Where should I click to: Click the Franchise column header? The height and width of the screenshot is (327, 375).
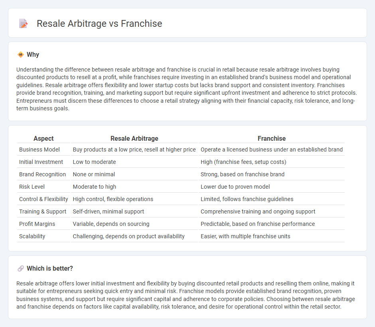click(271, 139)
